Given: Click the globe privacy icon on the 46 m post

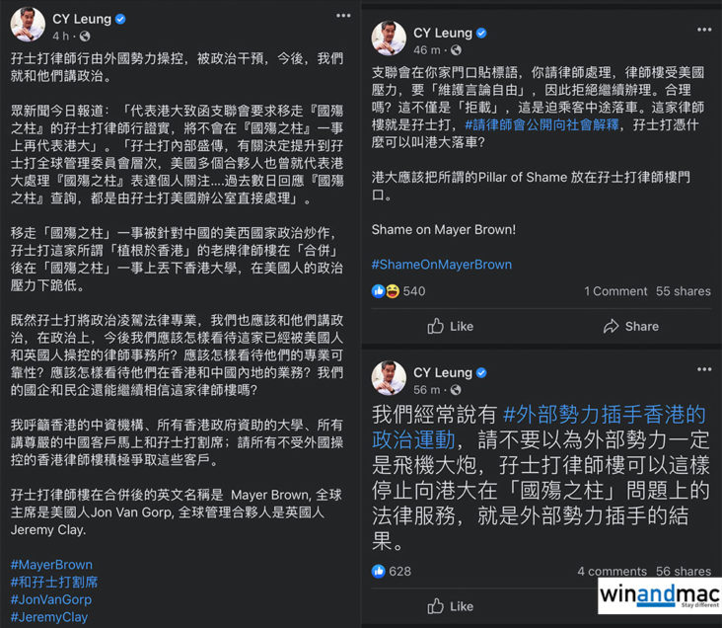Looking at the screenshot, I should [456, 49].
